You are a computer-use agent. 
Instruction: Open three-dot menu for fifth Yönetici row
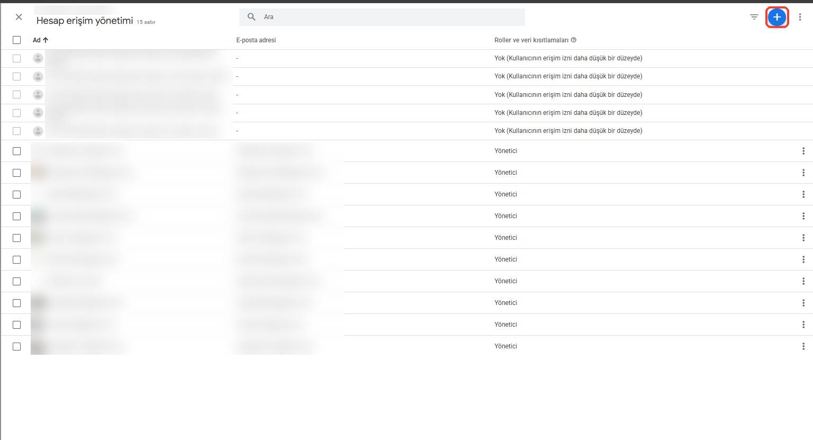click(x=803, y=238)
